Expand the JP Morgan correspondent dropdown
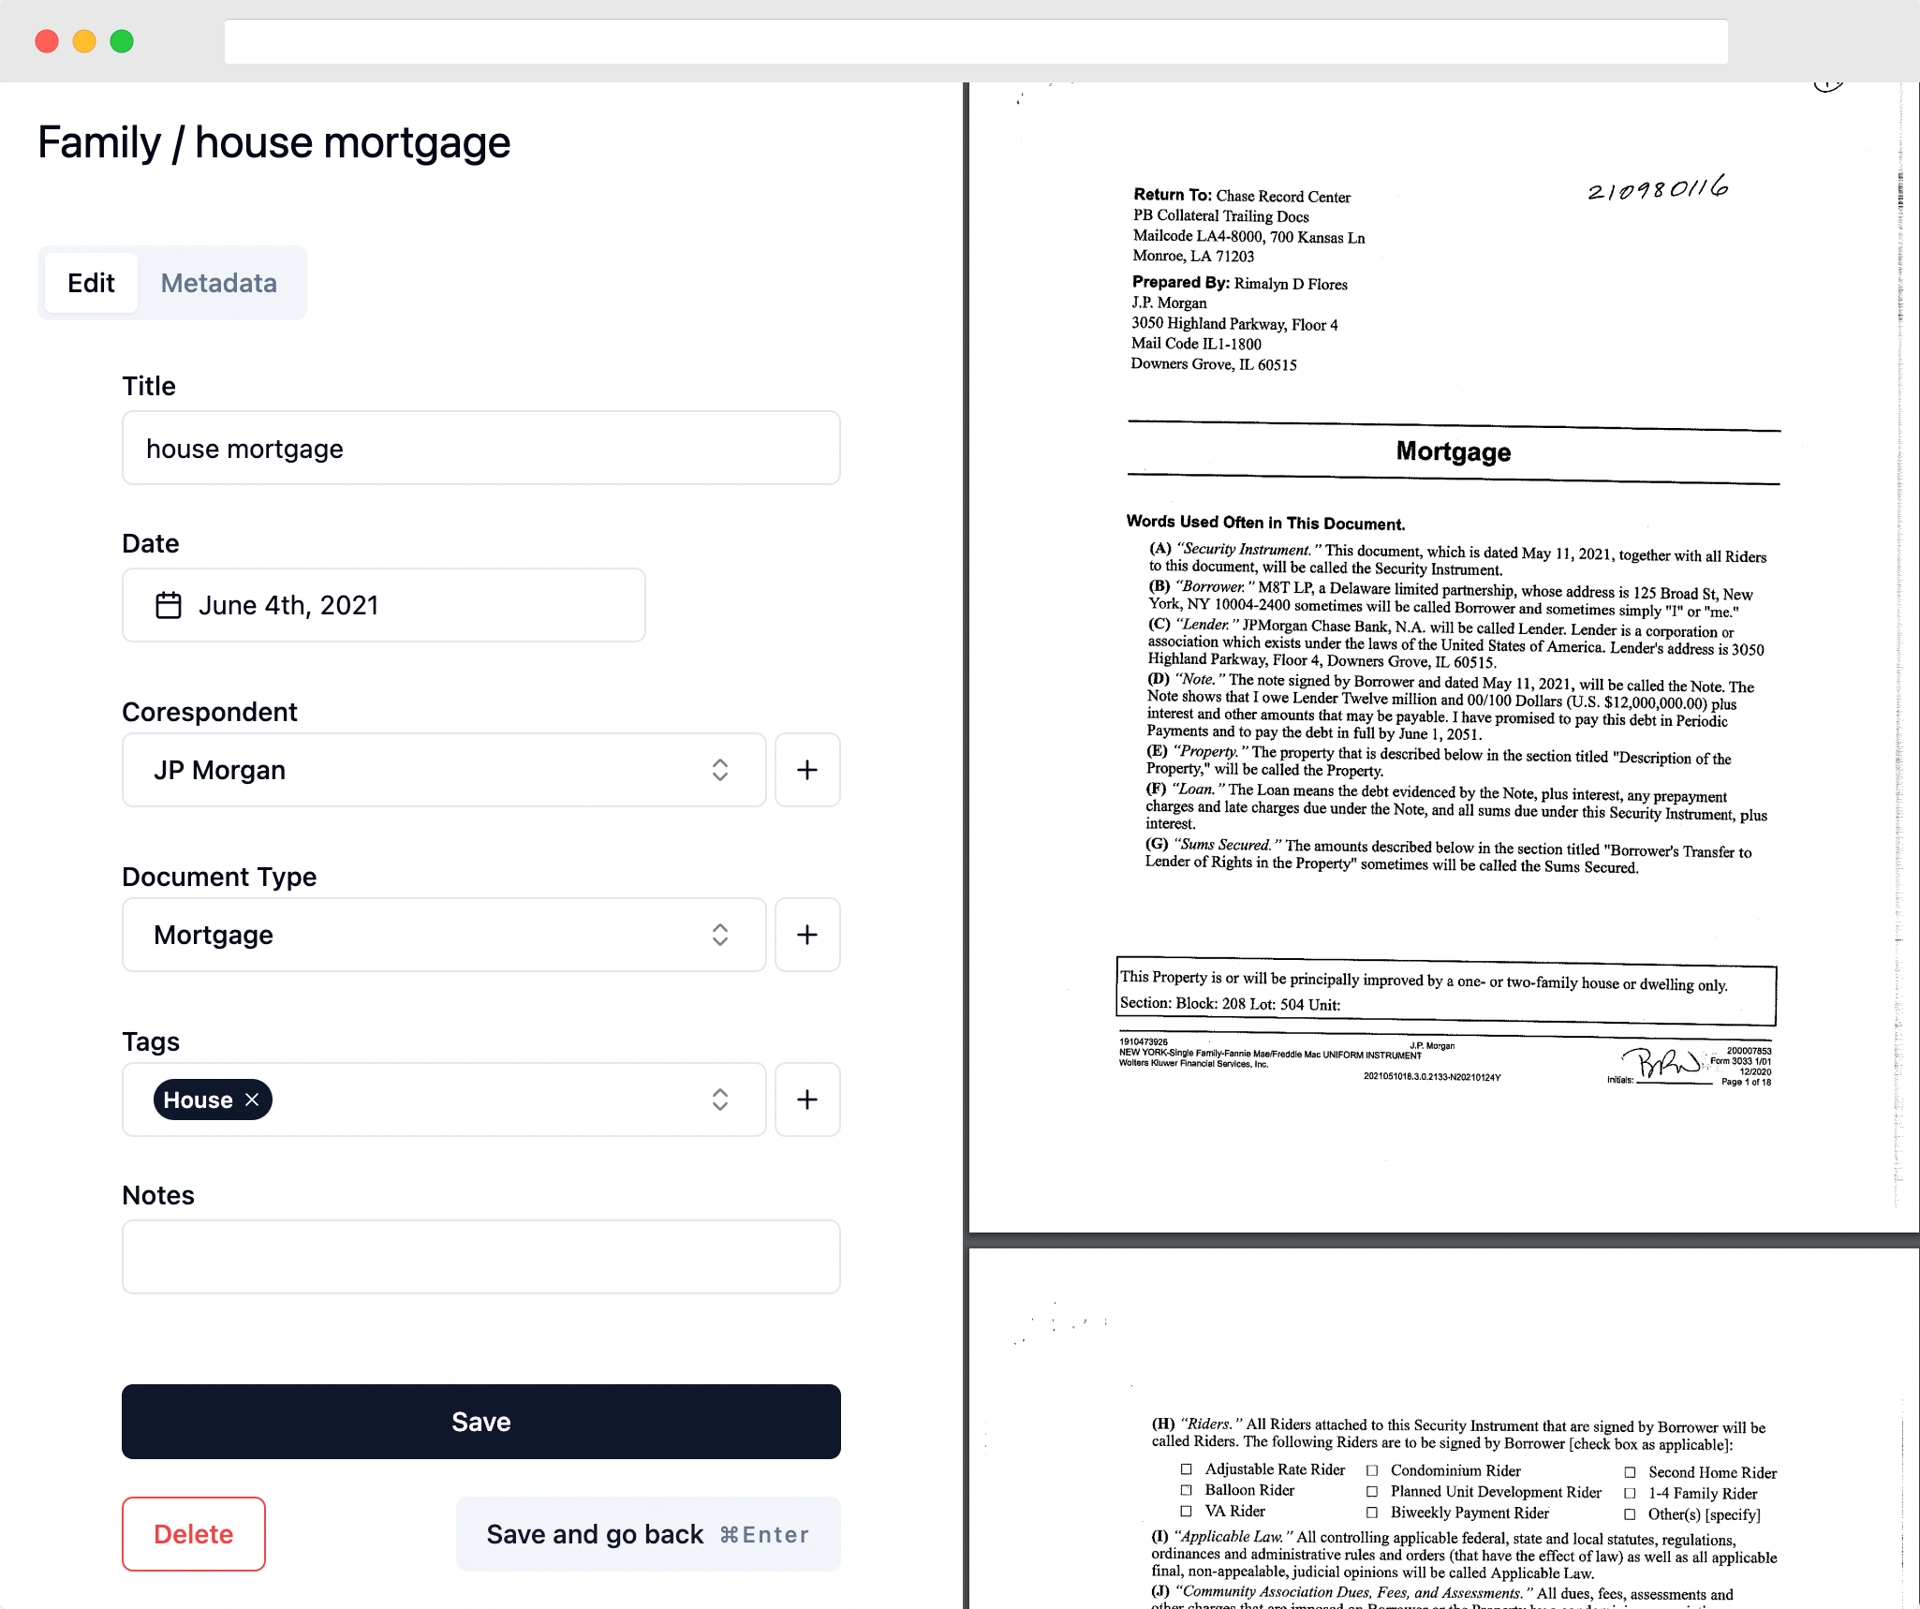This screenshot has width=1920, height=1609. point(720,770)
